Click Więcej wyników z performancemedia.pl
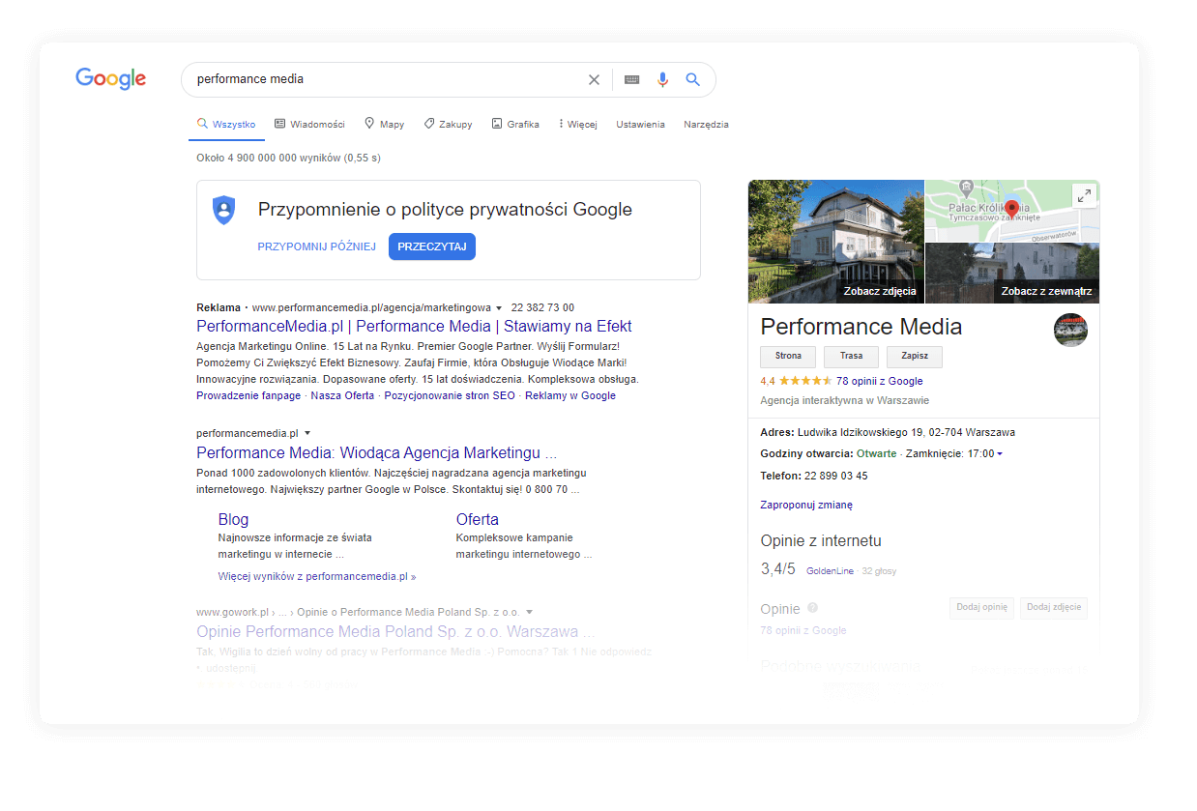The height and width of the screenshot is (811, 1197). click(x=317, y=576)
